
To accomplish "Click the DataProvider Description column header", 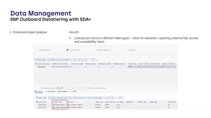I will pyautogui.click(x=60, y=64).
